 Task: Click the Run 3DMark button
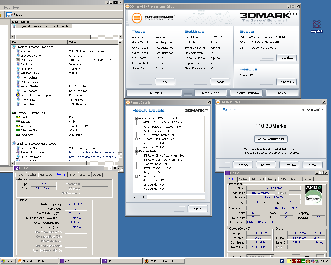[154, 93]
